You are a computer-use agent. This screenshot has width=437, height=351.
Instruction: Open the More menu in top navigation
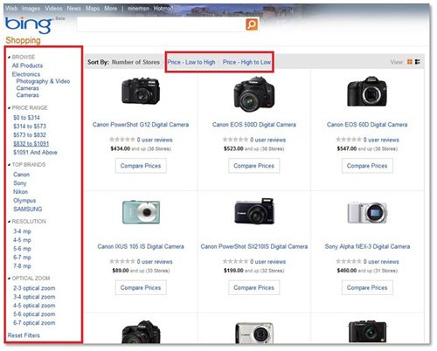(x=111, y=8)
